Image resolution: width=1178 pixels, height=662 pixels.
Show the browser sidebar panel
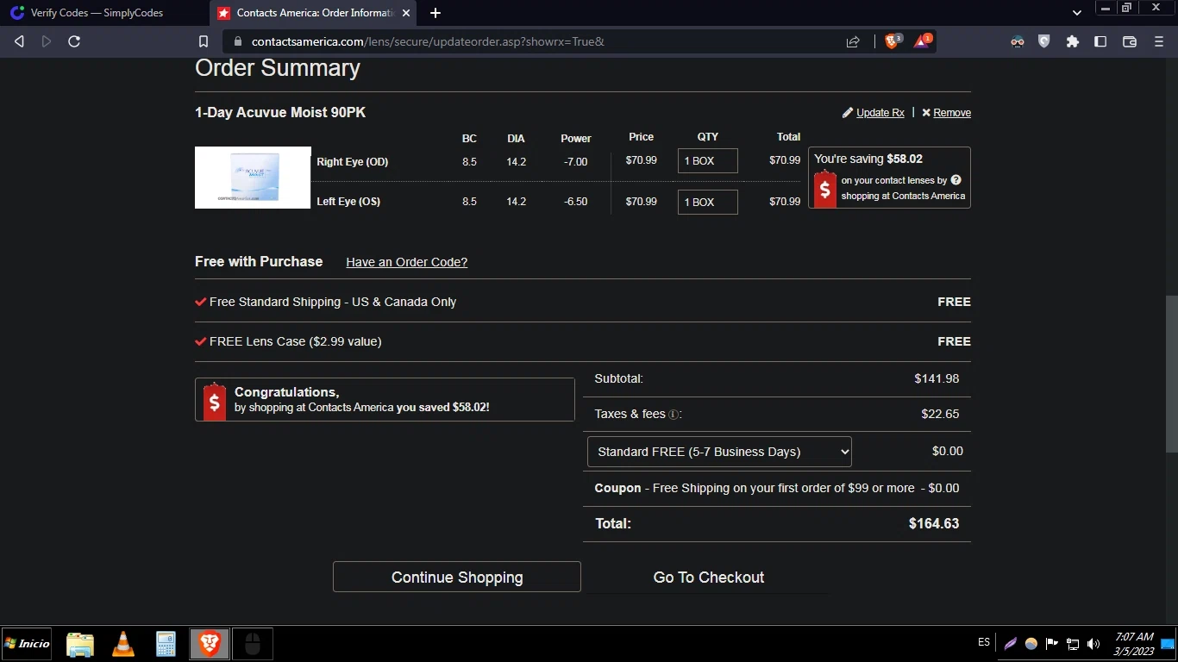click(1100, 41)
